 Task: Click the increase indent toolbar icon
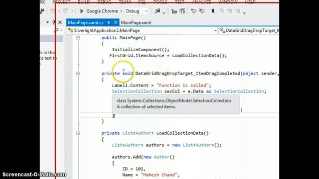tap(182, 11)
